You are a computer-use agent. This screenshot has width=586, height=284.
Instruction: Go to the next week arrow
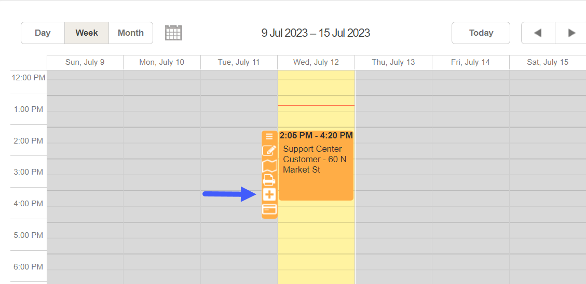[570, 33]
